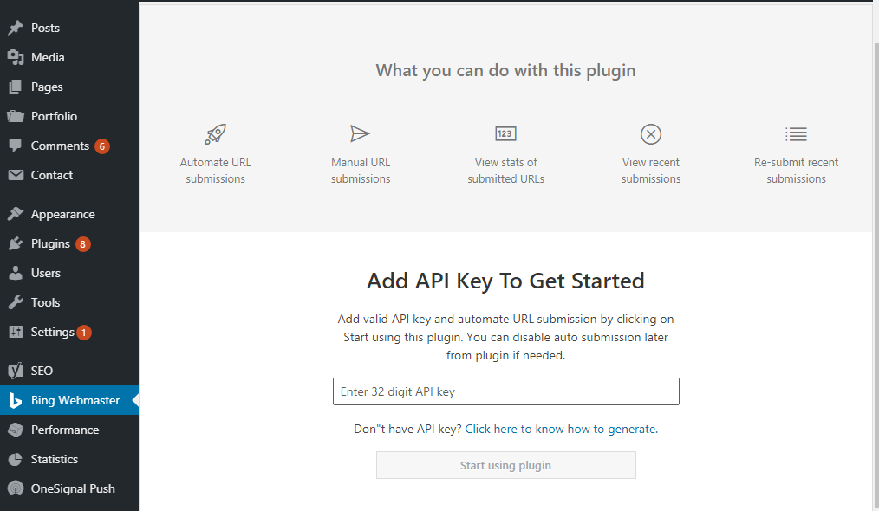Screen dimensions: 879x511
Task: Click the list icon for re-submitting submissions
Action: (x=796, y=133)
